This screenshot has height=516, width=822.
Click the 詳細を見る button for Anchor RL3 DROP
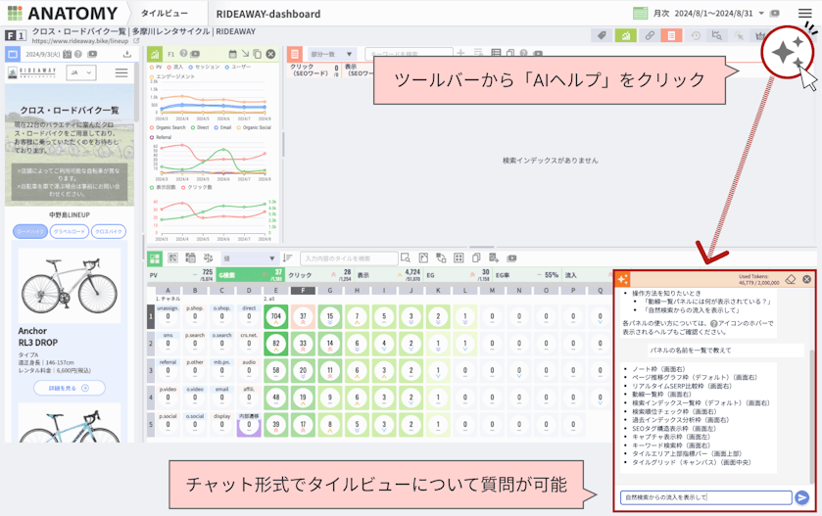point(70,388)
